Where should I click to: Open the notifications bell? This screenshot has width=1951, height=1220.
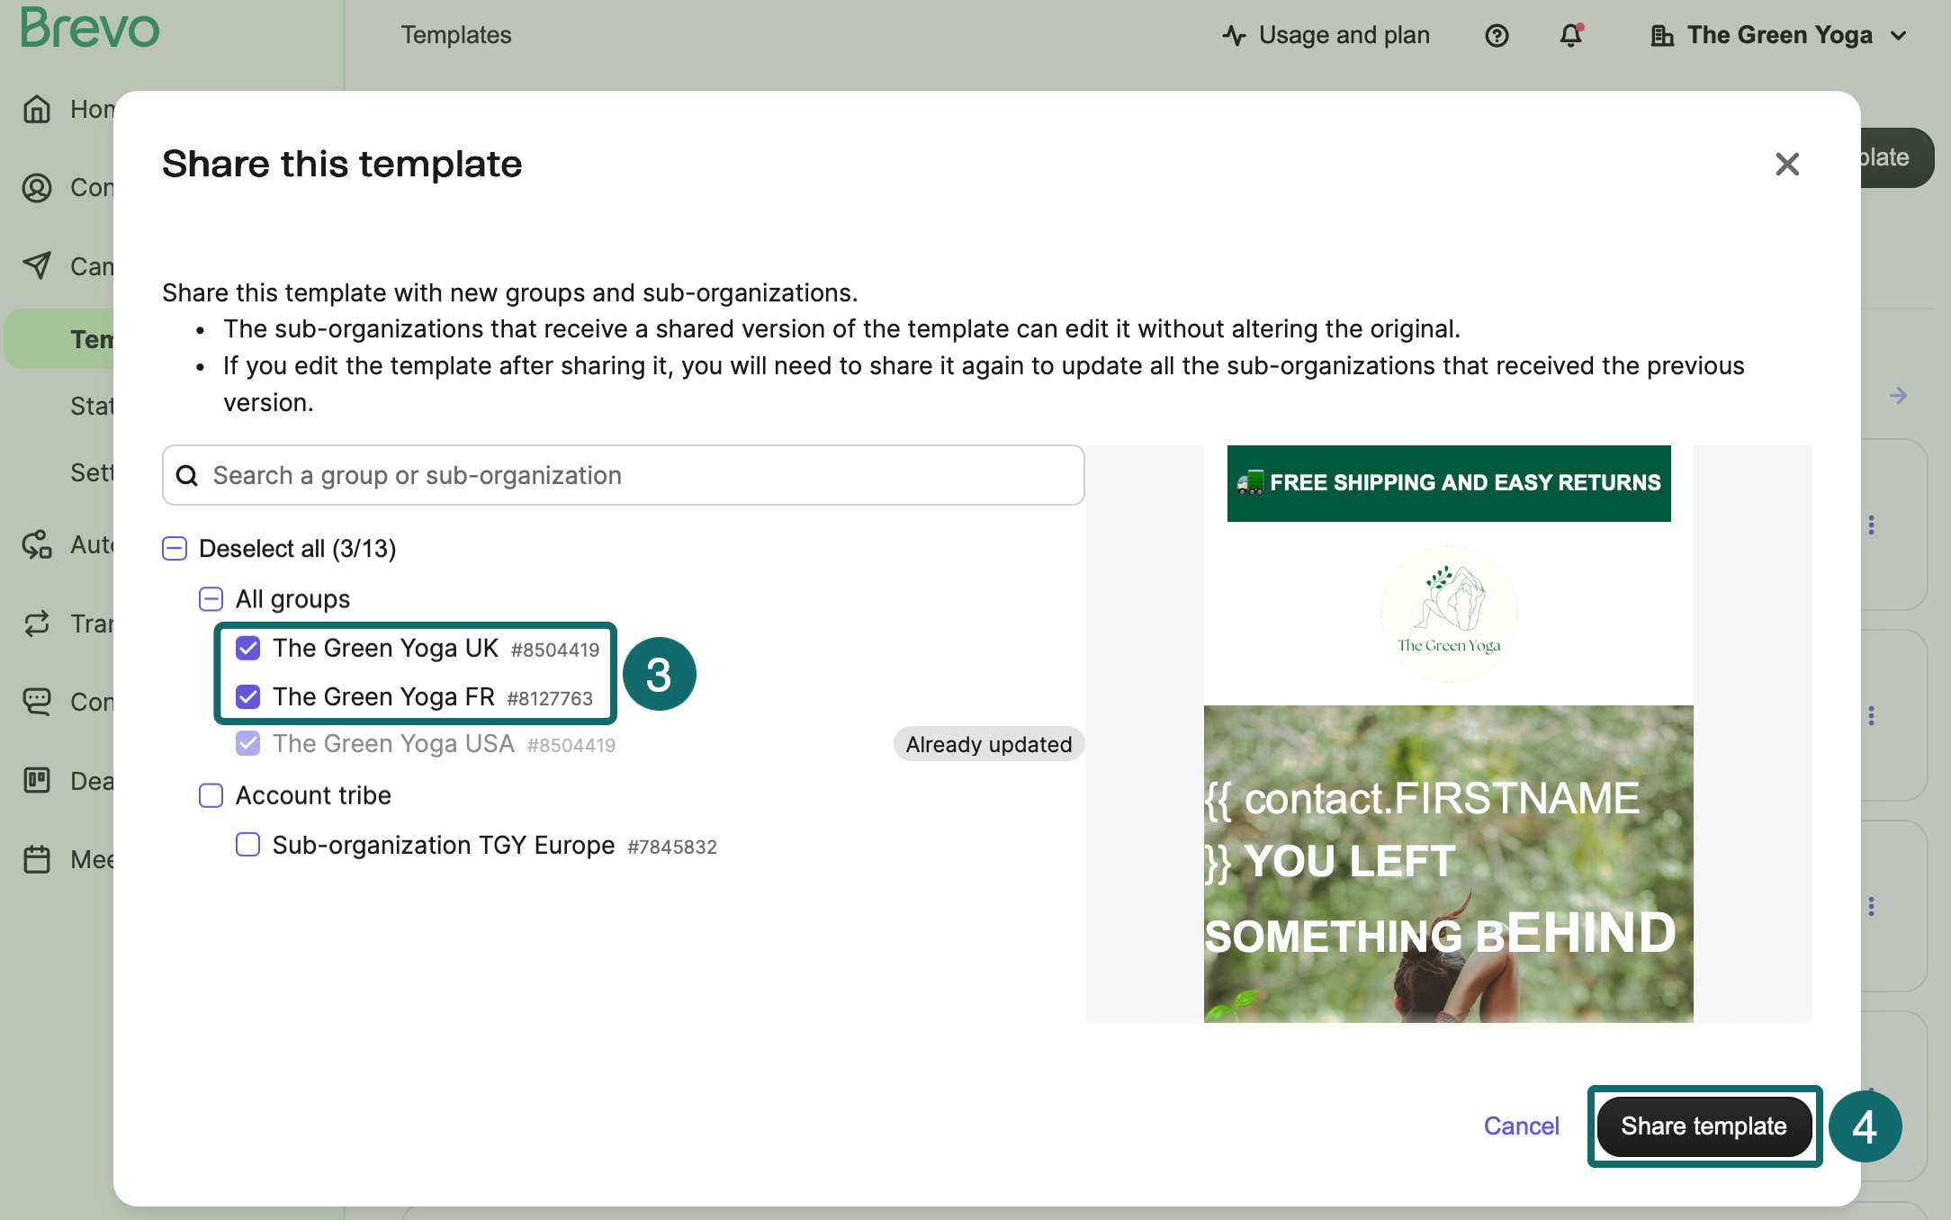coord(1571,35)
